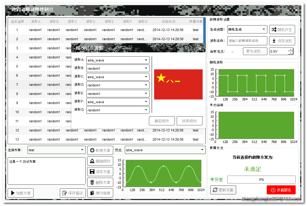
Task: Increase voltage with spinner up arrow
Action: coord(291,50)
